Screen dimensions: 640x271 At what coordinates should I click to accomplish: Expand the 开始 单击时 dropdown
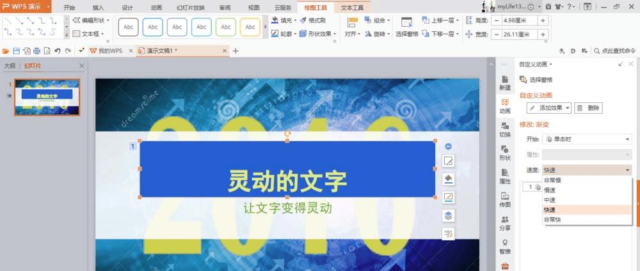point(587,139)
